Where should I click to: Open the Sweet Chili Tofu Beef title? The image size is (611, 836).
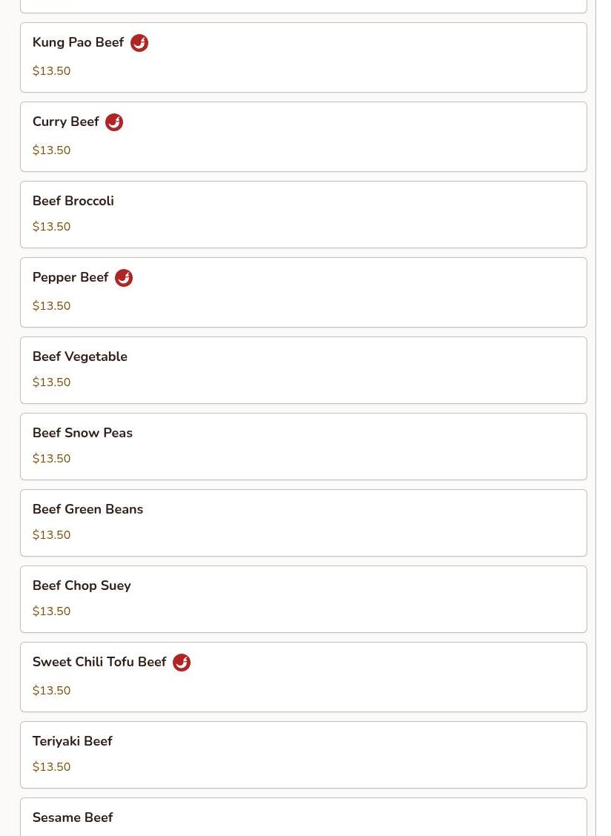tap(99, 662)
